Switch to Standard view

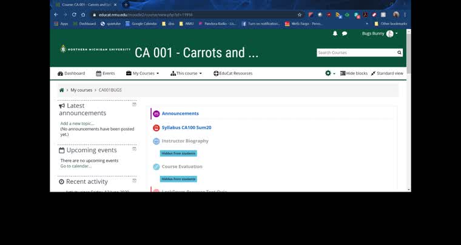click(387, 73)
